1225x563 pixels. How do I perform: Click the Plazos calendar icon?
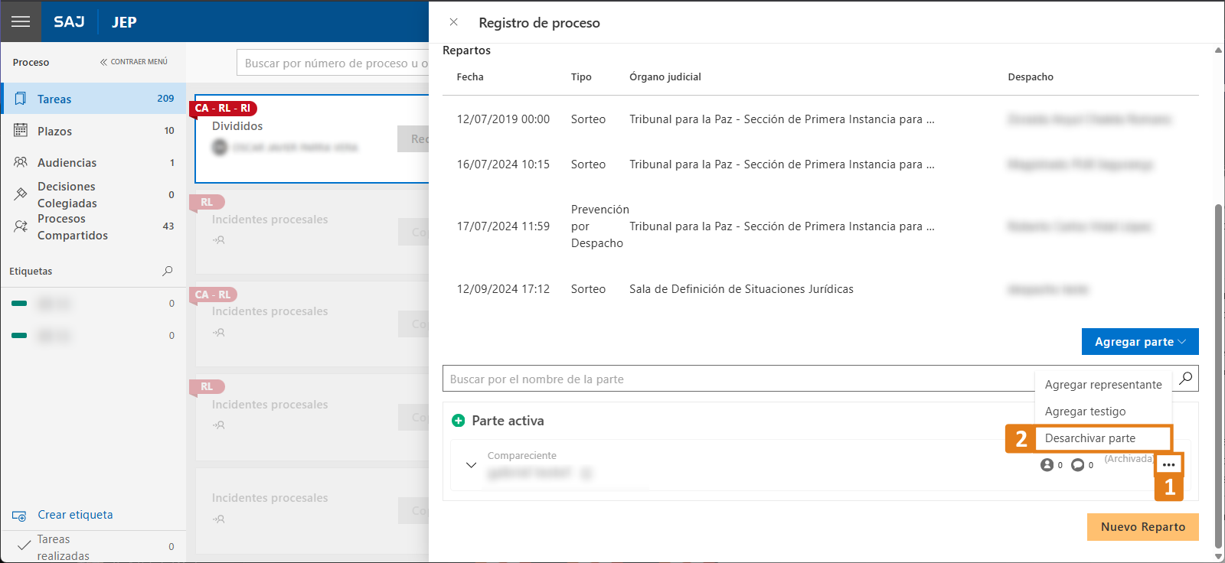tap(21, 130)
